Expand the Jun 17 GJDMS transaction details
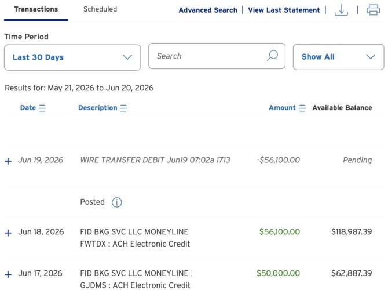This screenshot has width=388, height=290. (x=8, y=274)
